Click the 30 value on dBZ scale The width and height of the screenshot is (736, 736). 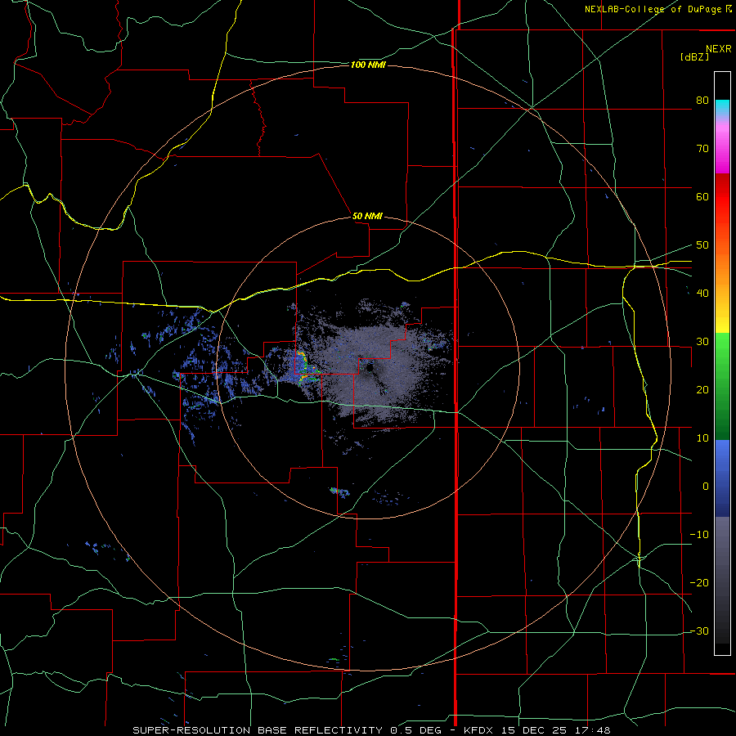click(x=702, y=341)
